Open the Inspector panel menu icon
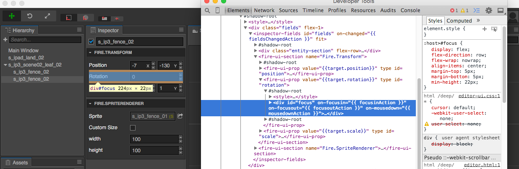 pyautogui.click(x=181, y=30)
